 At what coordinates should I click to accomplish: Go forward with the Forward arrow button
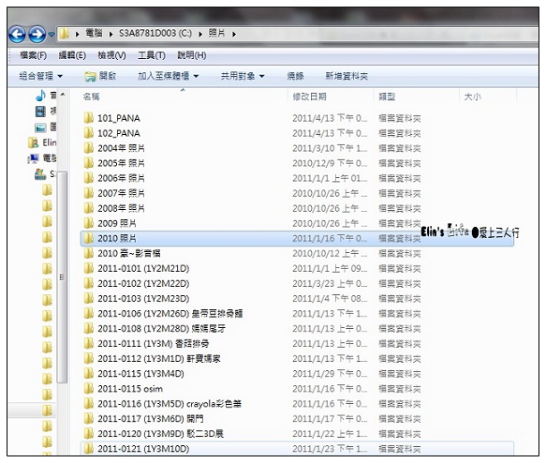(x=37, y=35)
